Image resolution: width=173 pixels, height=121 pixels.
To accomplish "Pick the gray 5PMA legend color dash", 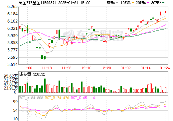I will tap(117, 2).
